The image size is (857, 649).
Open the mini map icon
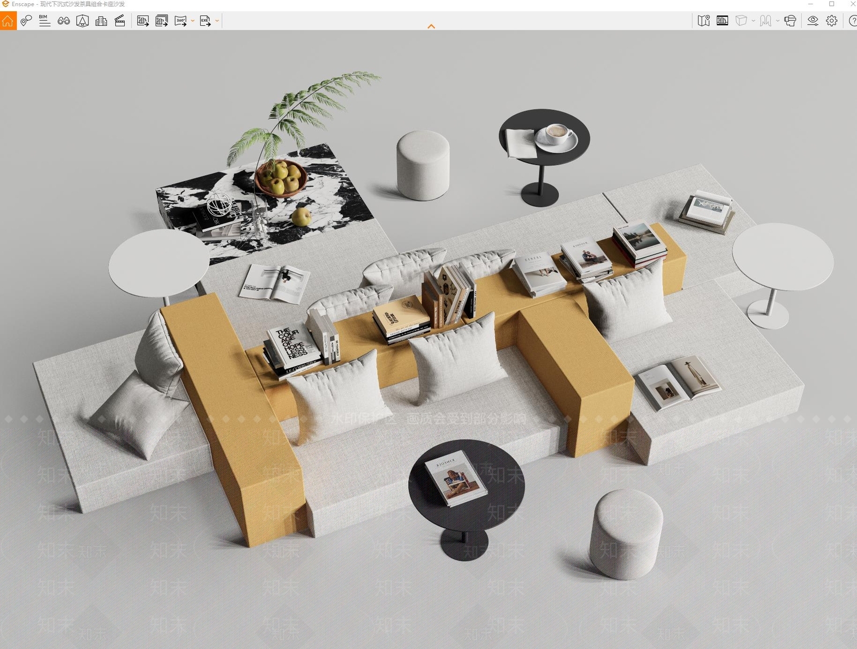(x=704, y=21)
